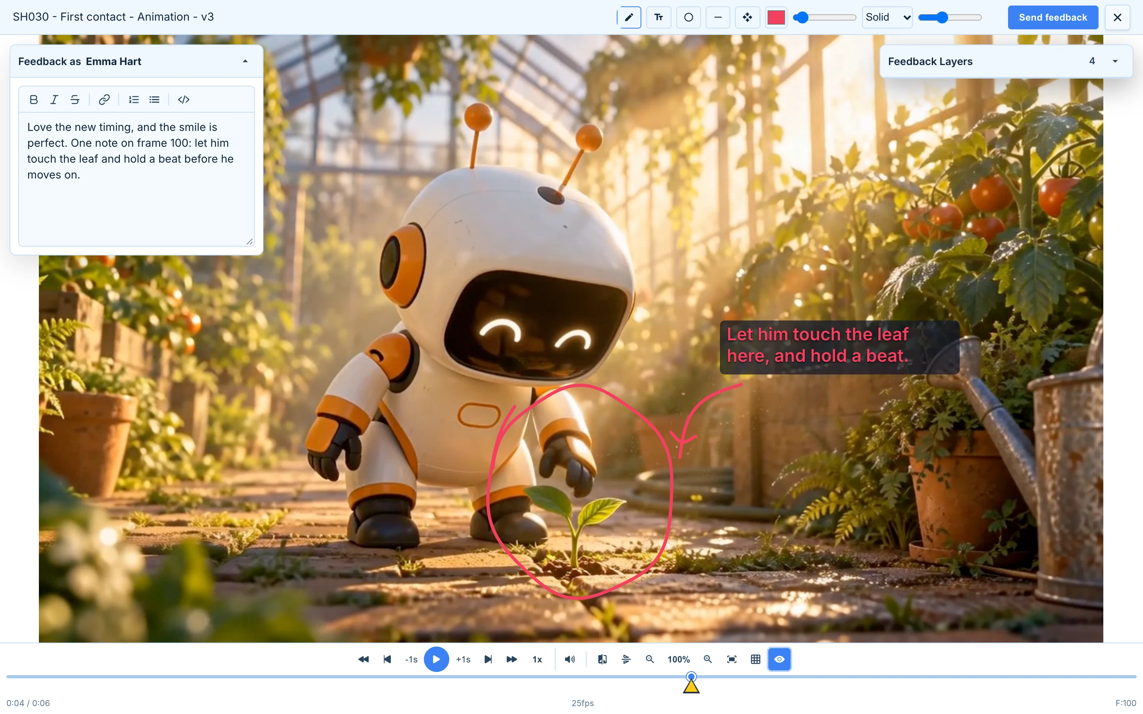The image size is (1143, 714).
Task: Play the animation clip
Action: click(x=437, y=659)
